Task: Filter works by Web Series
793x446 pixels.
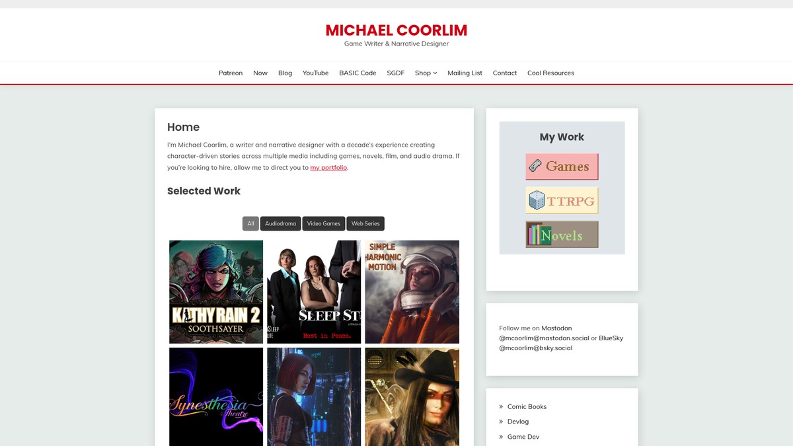Action: (365, 223)
